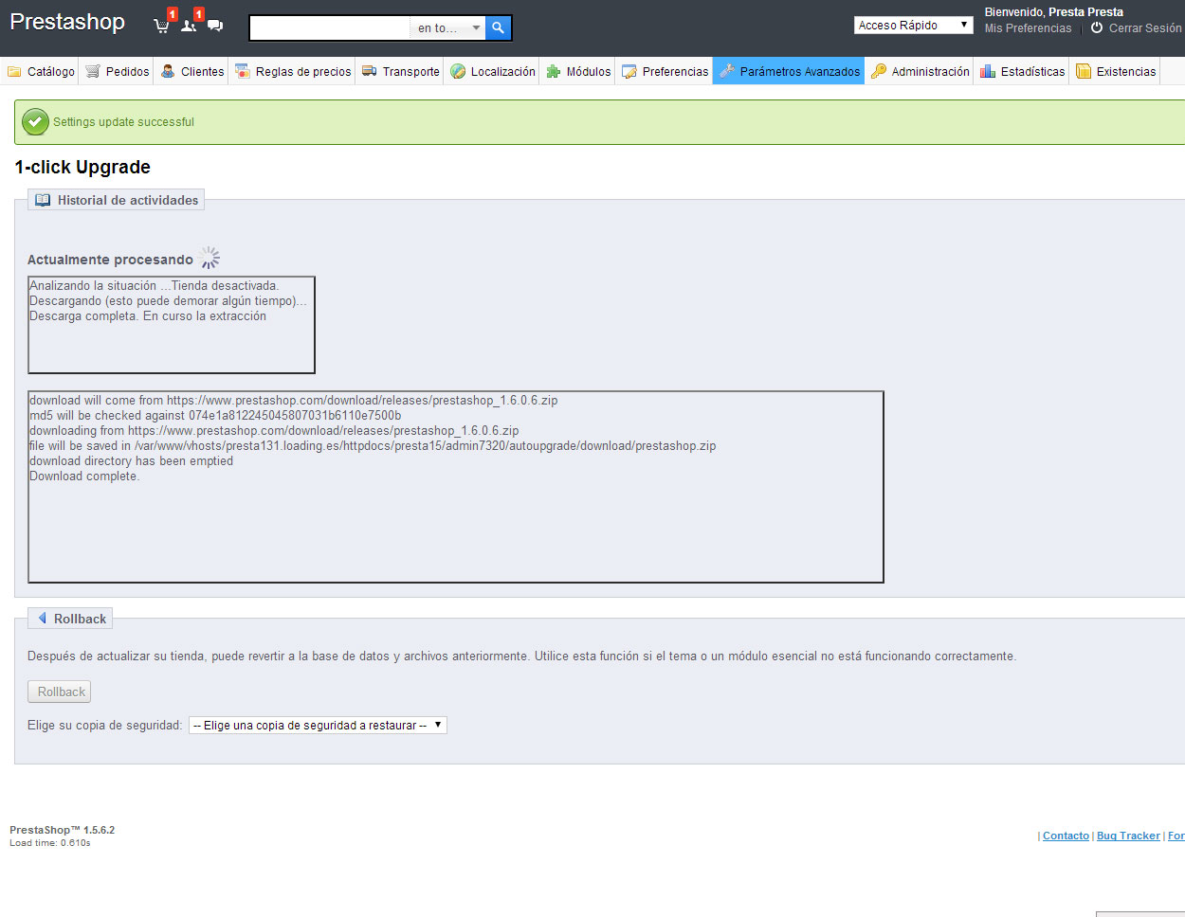
Task: Click the 'Historial de actividades' section title
Action: [128, 200]
